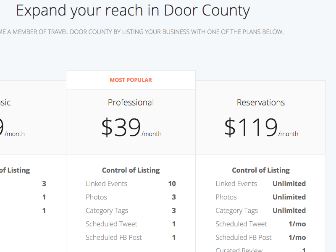Click the $119 per month price
Screen dimensions: 336x252
260,127
